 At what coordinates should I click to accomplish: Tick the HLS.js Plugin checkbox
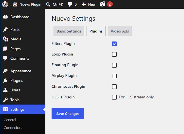pos(114,97)
